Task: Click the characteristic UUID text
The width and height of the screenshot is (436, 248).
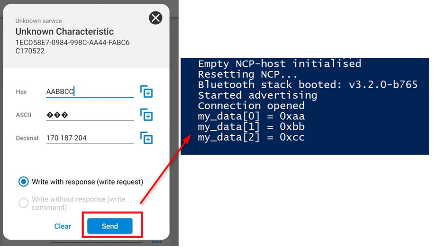Action: pyautogui.click(x=72, y=46)
